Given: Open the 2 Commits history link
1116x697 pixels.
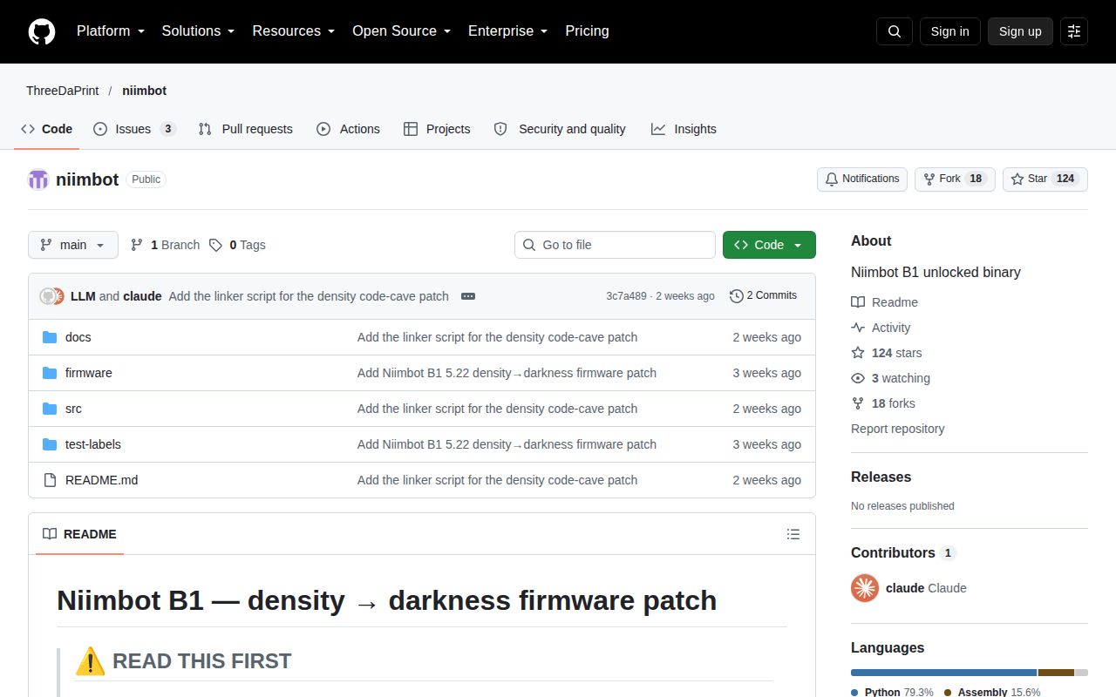Looking at the screenshot, I should click(764, 296).
